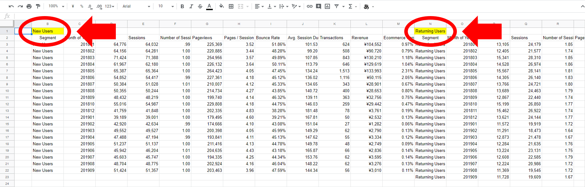
Task: Open the Arial font dropdown
Action: click(x=136, y=6)
